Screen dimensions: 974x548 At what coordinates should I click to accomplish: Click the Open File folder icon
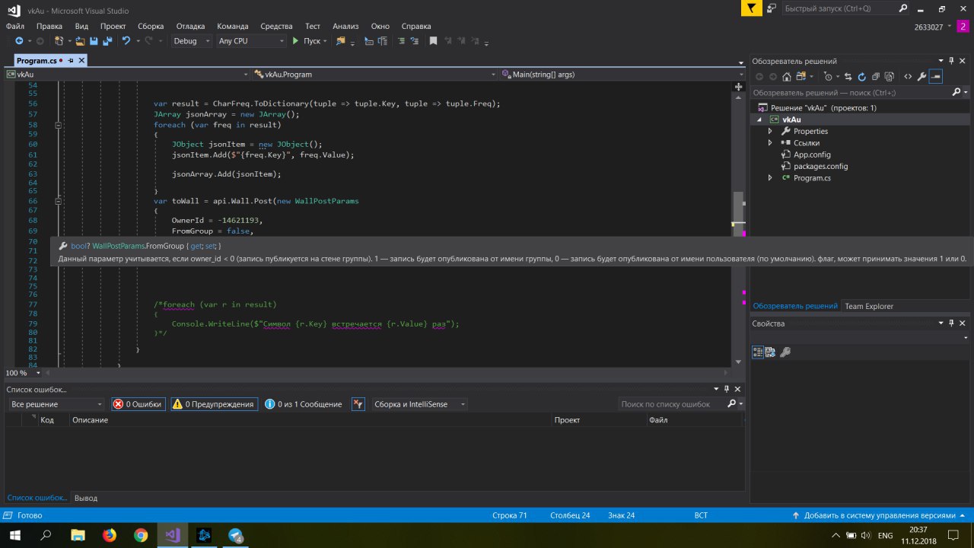tap(81, 41)
